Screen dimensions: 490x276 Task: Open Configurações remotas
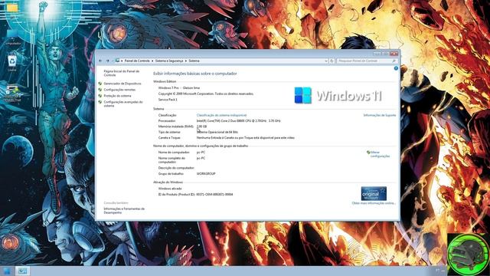coord(119,90)
